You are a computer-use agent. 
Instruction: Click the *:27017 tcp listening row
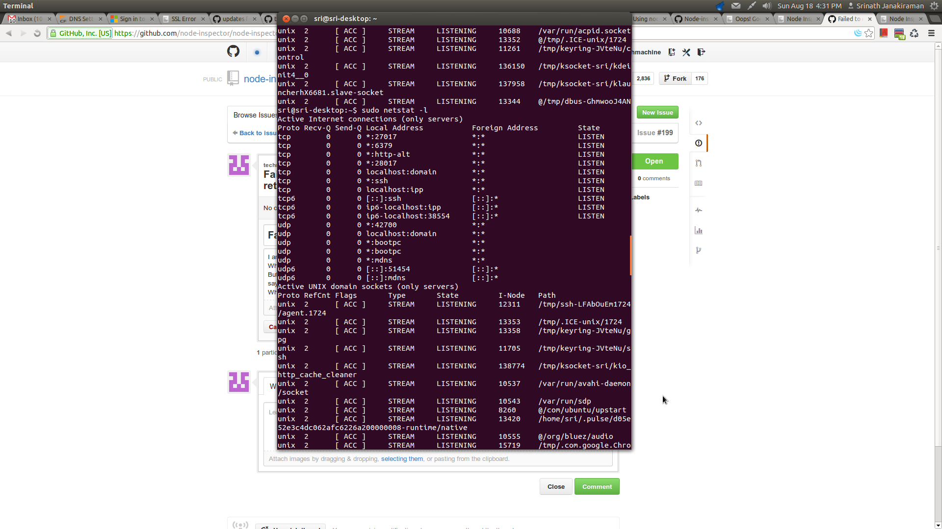coord(442,137)
